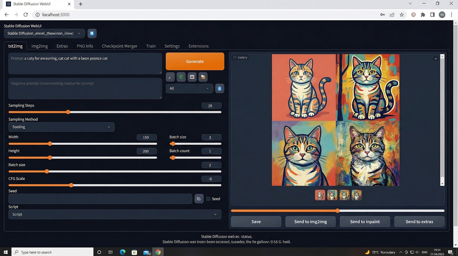
Task: Open the Windows Start menu
Action: point(5,252)
